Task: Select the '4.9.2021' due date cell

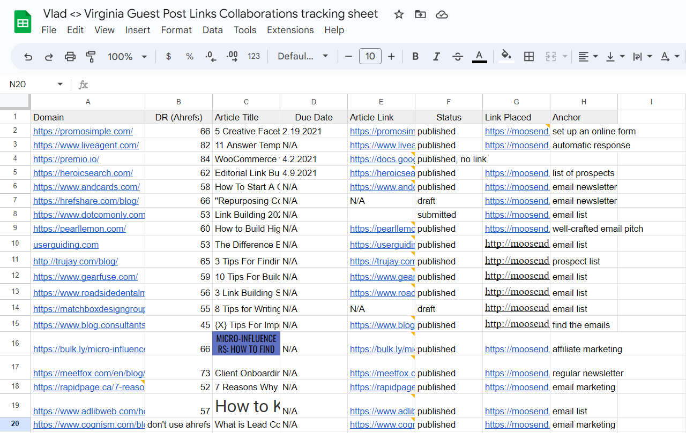Action: tap(314, 173)
